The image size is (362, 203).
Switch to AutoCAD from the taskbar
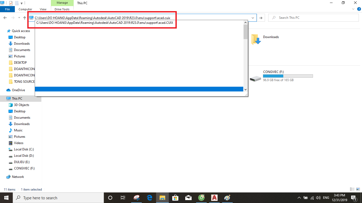coord(214,198)
